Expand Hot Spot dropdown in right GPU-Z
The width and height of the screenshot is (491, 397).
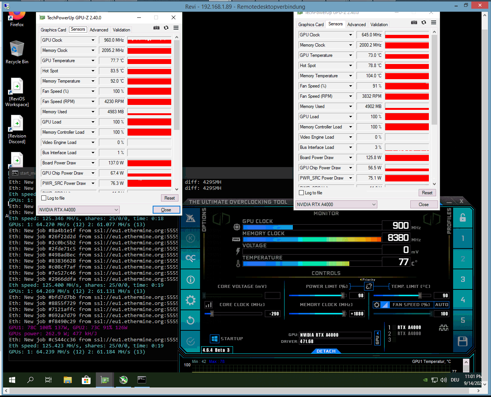pyautogui.click(x=350, y=66)
